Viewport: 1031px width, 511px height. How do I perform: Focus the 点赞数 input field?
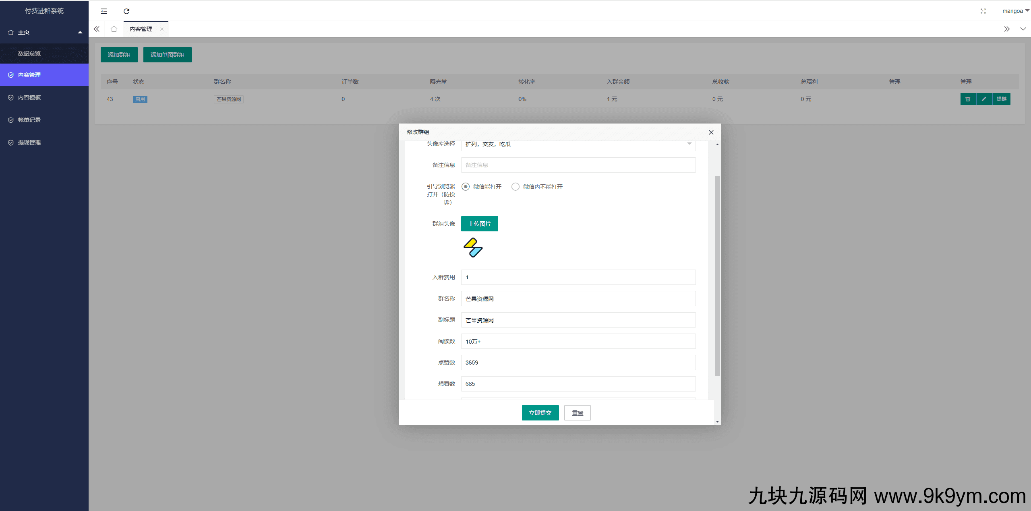tap(578, 363)
